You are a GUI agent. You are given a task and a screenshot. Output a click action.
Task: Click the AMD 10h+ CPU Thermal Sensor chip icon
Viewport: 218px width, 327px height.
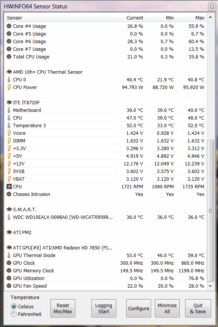click(9, 72)
